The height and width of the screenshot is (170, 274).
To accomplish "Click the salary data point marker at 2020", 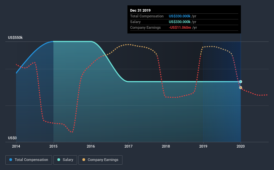I will 241,82.
